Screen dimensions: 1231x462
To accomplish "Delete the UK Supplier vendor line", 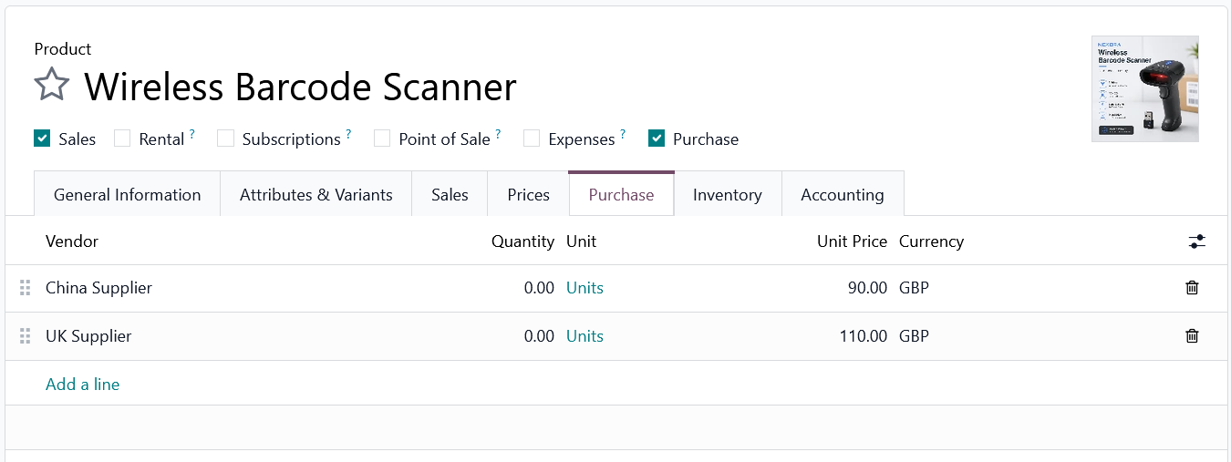I will [x=1192, y=336].
